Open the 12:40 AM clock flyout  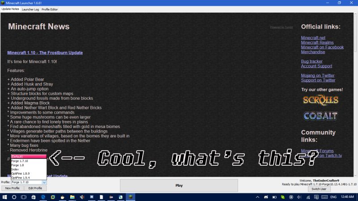coord(347,197)
